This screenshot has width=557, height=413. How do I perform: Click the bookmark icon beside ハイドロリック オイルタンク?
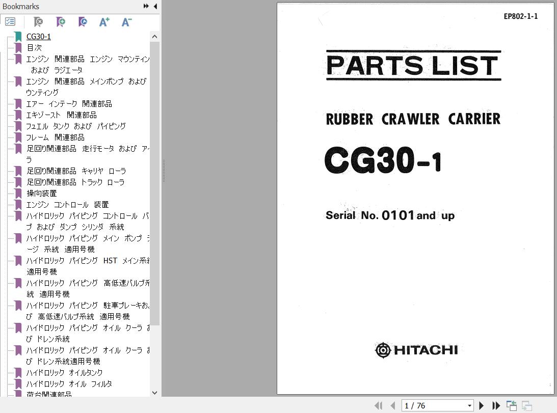pyautogui.click(x=18, y=373)
